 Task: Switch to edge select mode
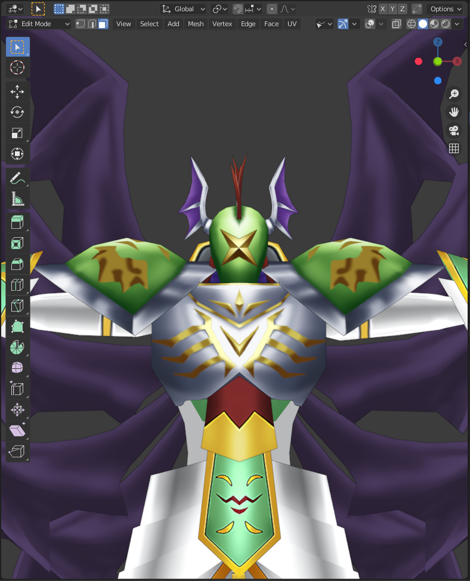(x=92, y=24)
